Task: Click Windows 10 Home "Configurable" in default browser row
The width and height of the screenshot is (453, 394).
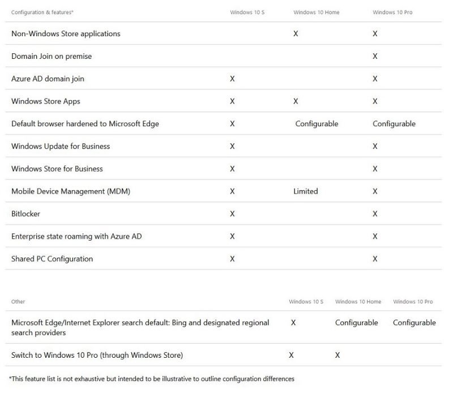Action: 317,123
